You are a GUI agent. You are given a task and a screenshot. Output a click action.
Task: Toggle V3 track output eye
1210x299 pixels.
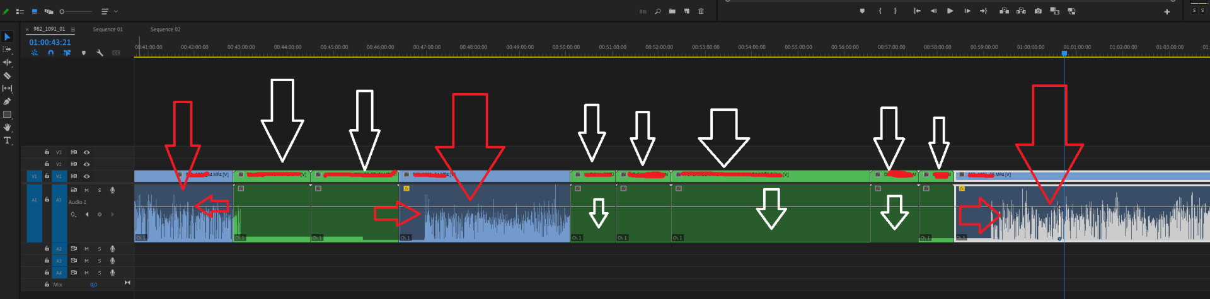86,152
